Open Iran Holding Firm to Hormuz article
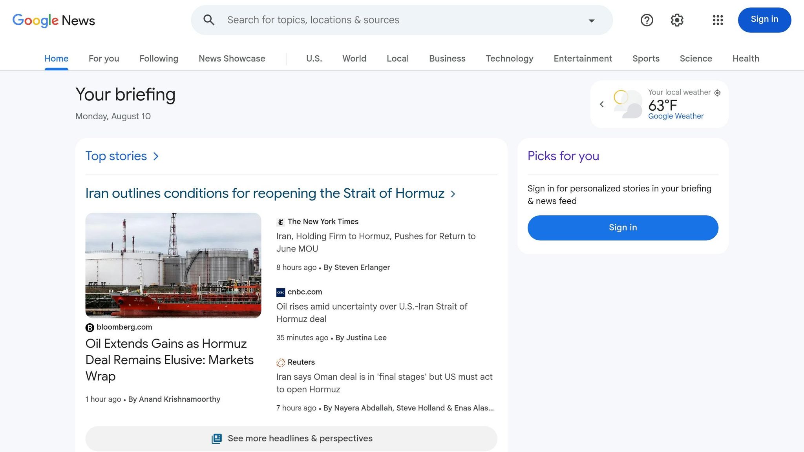The height and width of the screenshot is (452, 804). pyautogui.click(x=376, y=242)
